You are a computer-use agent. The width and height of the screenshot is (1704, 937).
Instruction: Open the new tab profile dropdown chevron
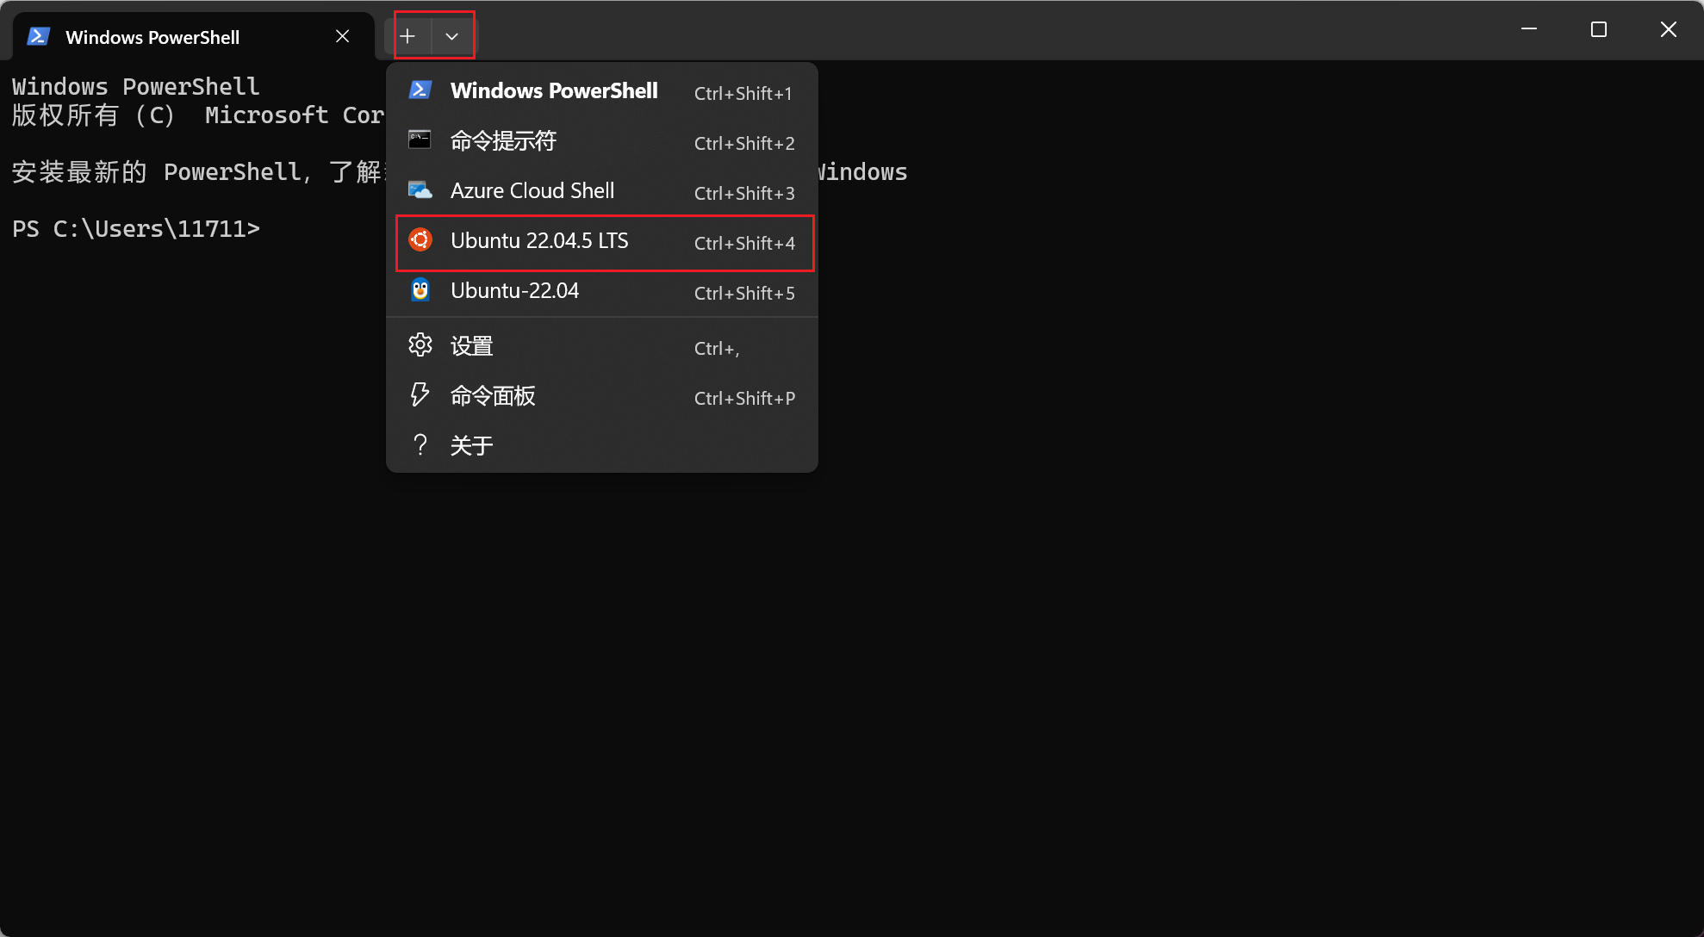451,35
